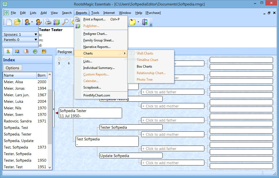Click to add mother above Update Softpedia's father
This screenshot has width=279, height=178.
(172, 134)
